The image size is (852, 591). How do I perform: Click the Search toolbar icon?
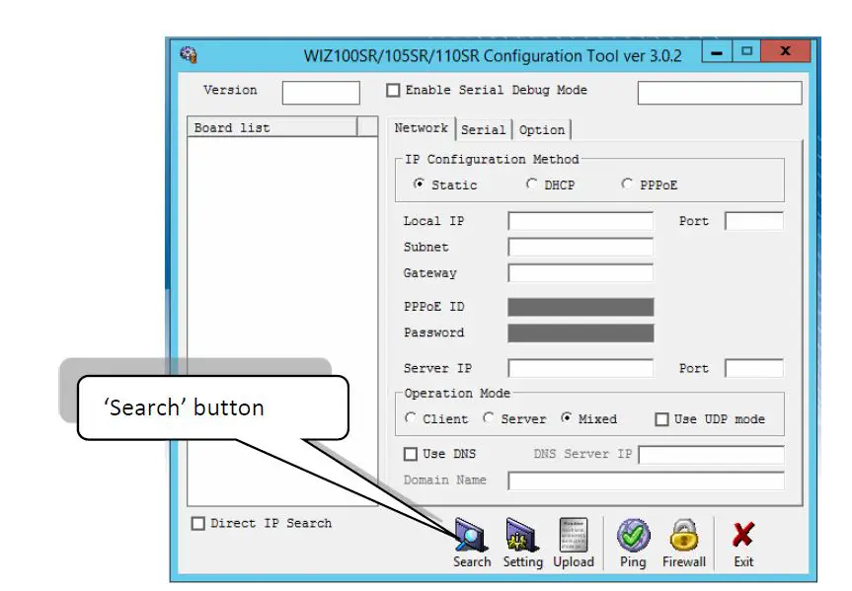pyautogui.click(x=471, y=542)
